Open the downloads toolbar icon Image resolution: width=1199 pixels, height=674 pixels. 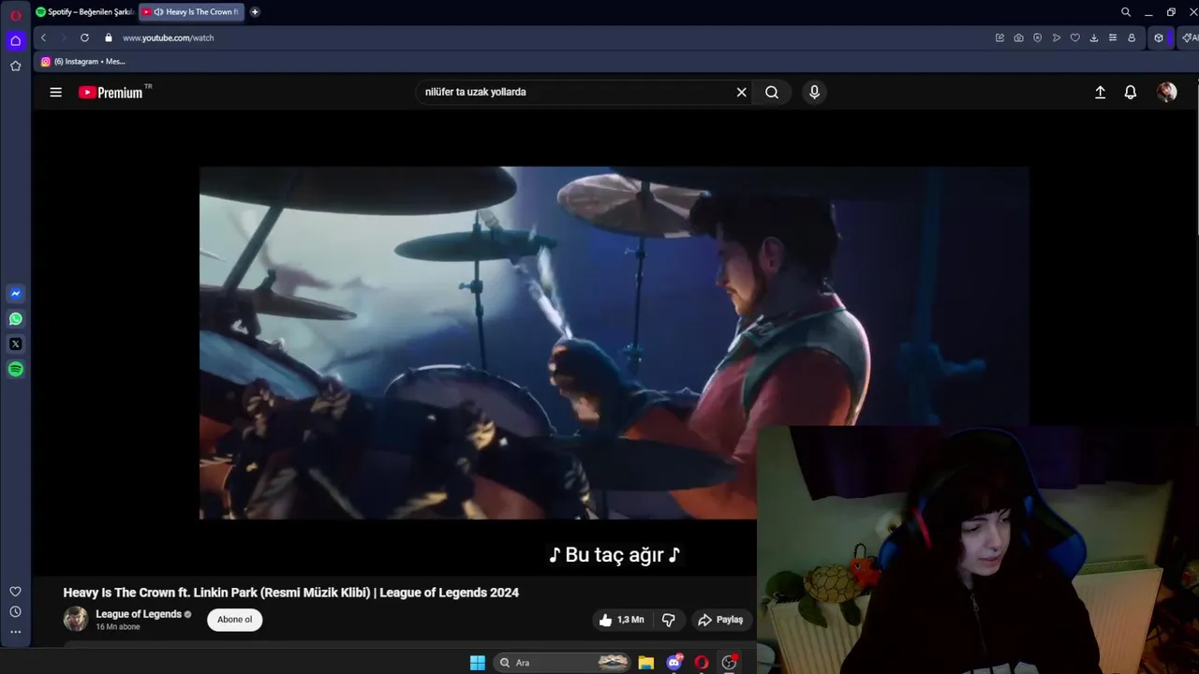click(x=1093, y=37)
